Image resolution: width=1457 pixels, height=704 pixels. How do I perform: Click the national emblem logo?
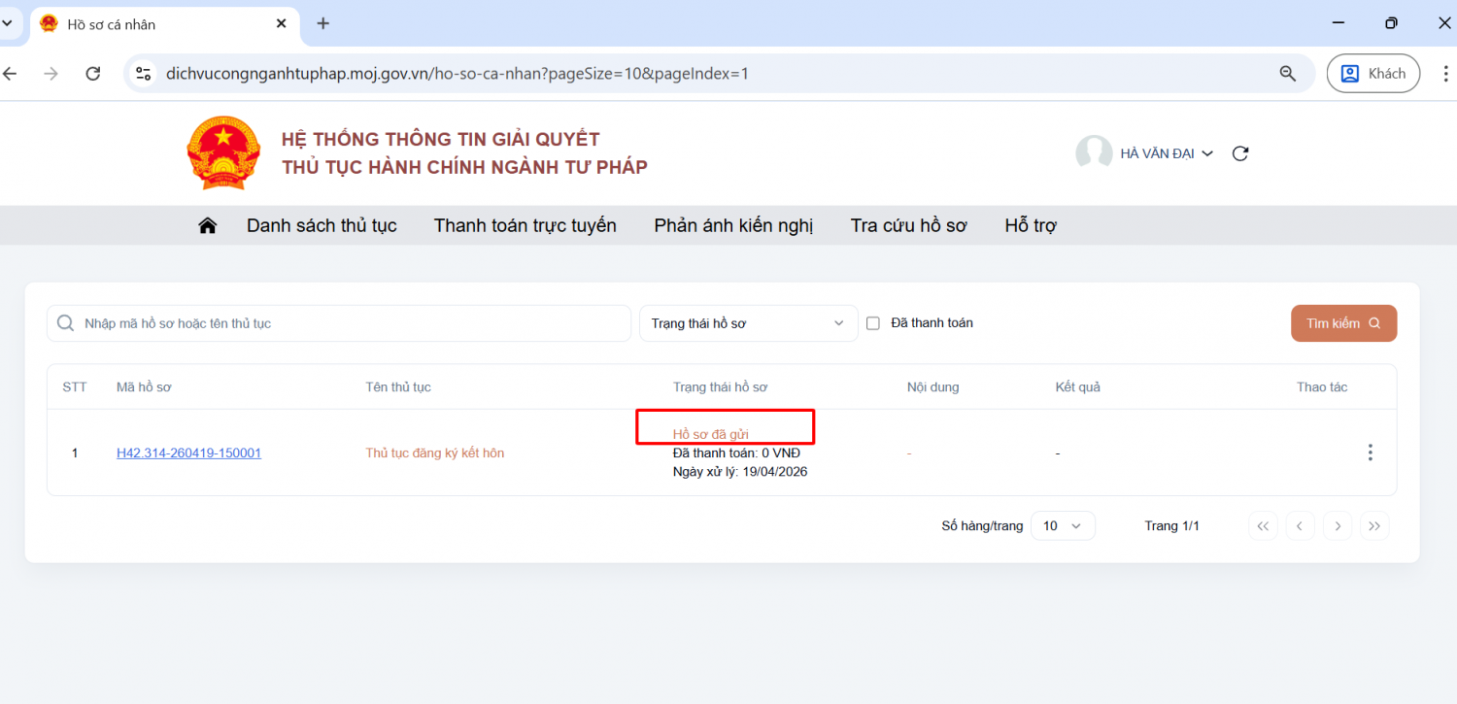(x=223, y=153)
